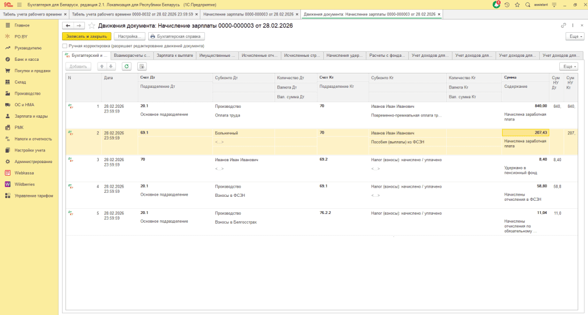The height and width of the screenshot is (315, 588).
Task: Open history clock icon in title bar
Action: click(507, 4)
